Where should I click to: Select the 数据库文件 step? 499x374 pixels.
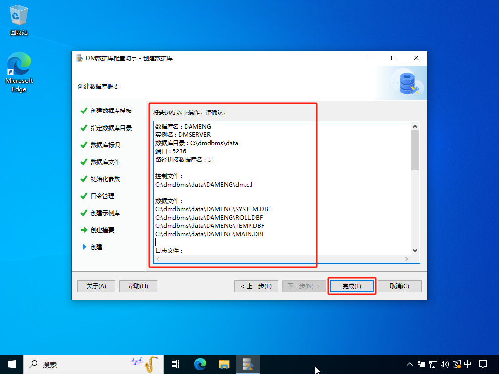point(105,162)
